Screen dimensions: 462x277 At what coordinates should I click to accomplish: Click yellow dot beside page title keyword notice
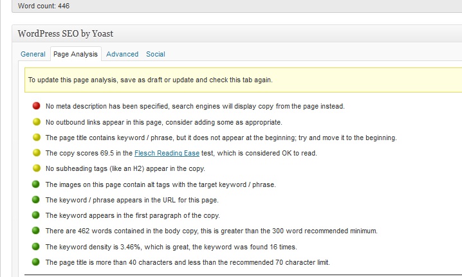pyautogui.click(x=37, y=137)
